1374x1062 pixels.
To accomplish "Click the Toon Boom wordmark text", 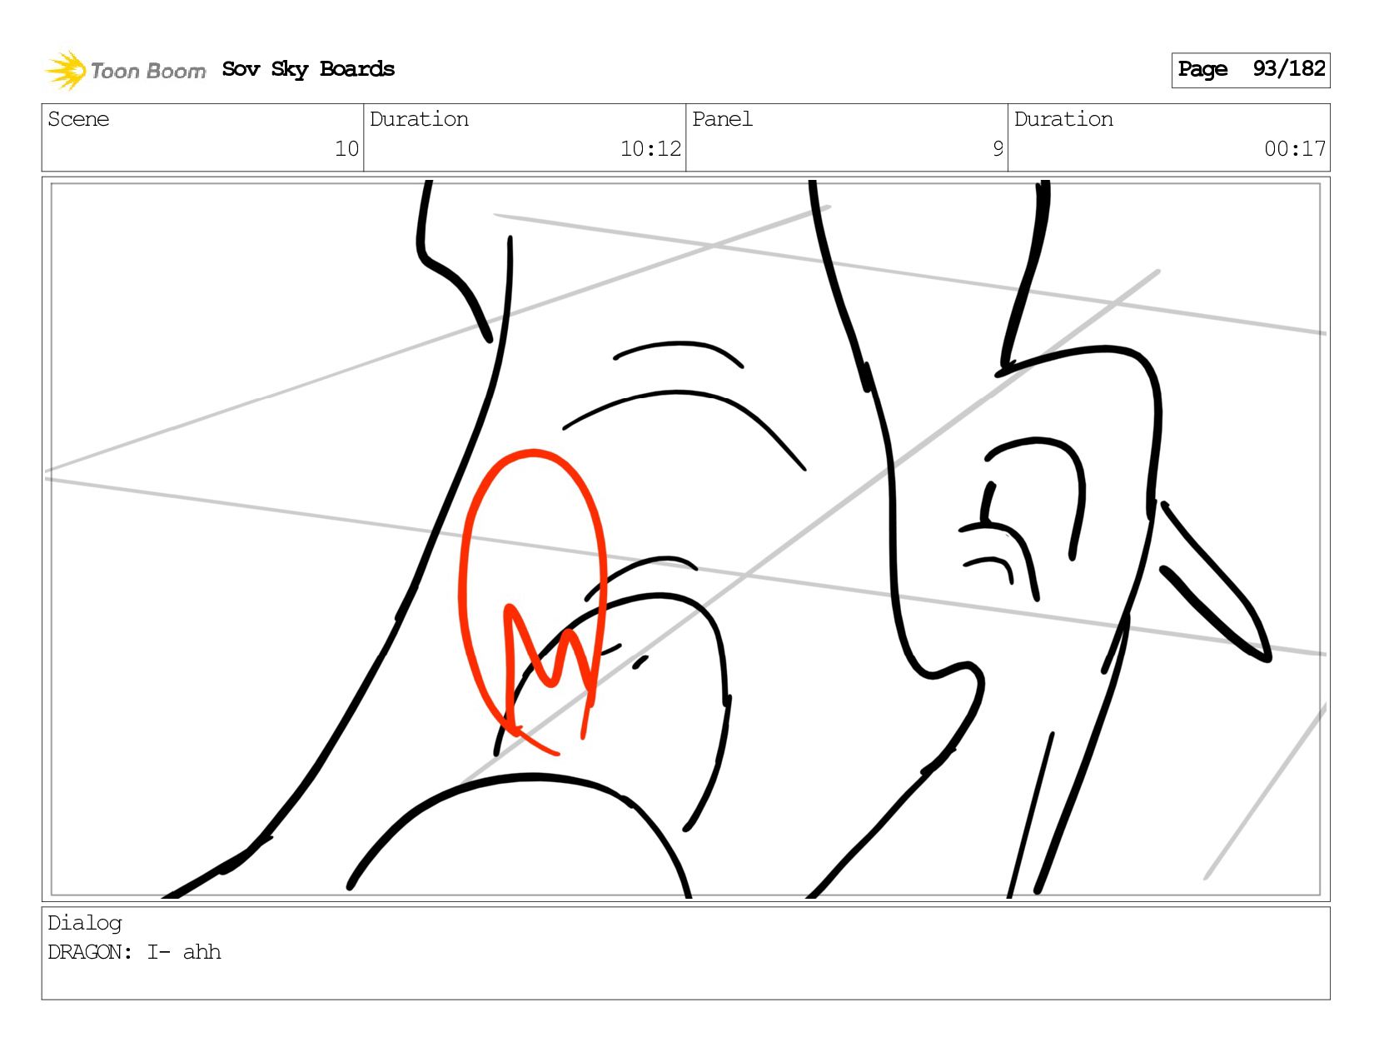I will (148, 71).
